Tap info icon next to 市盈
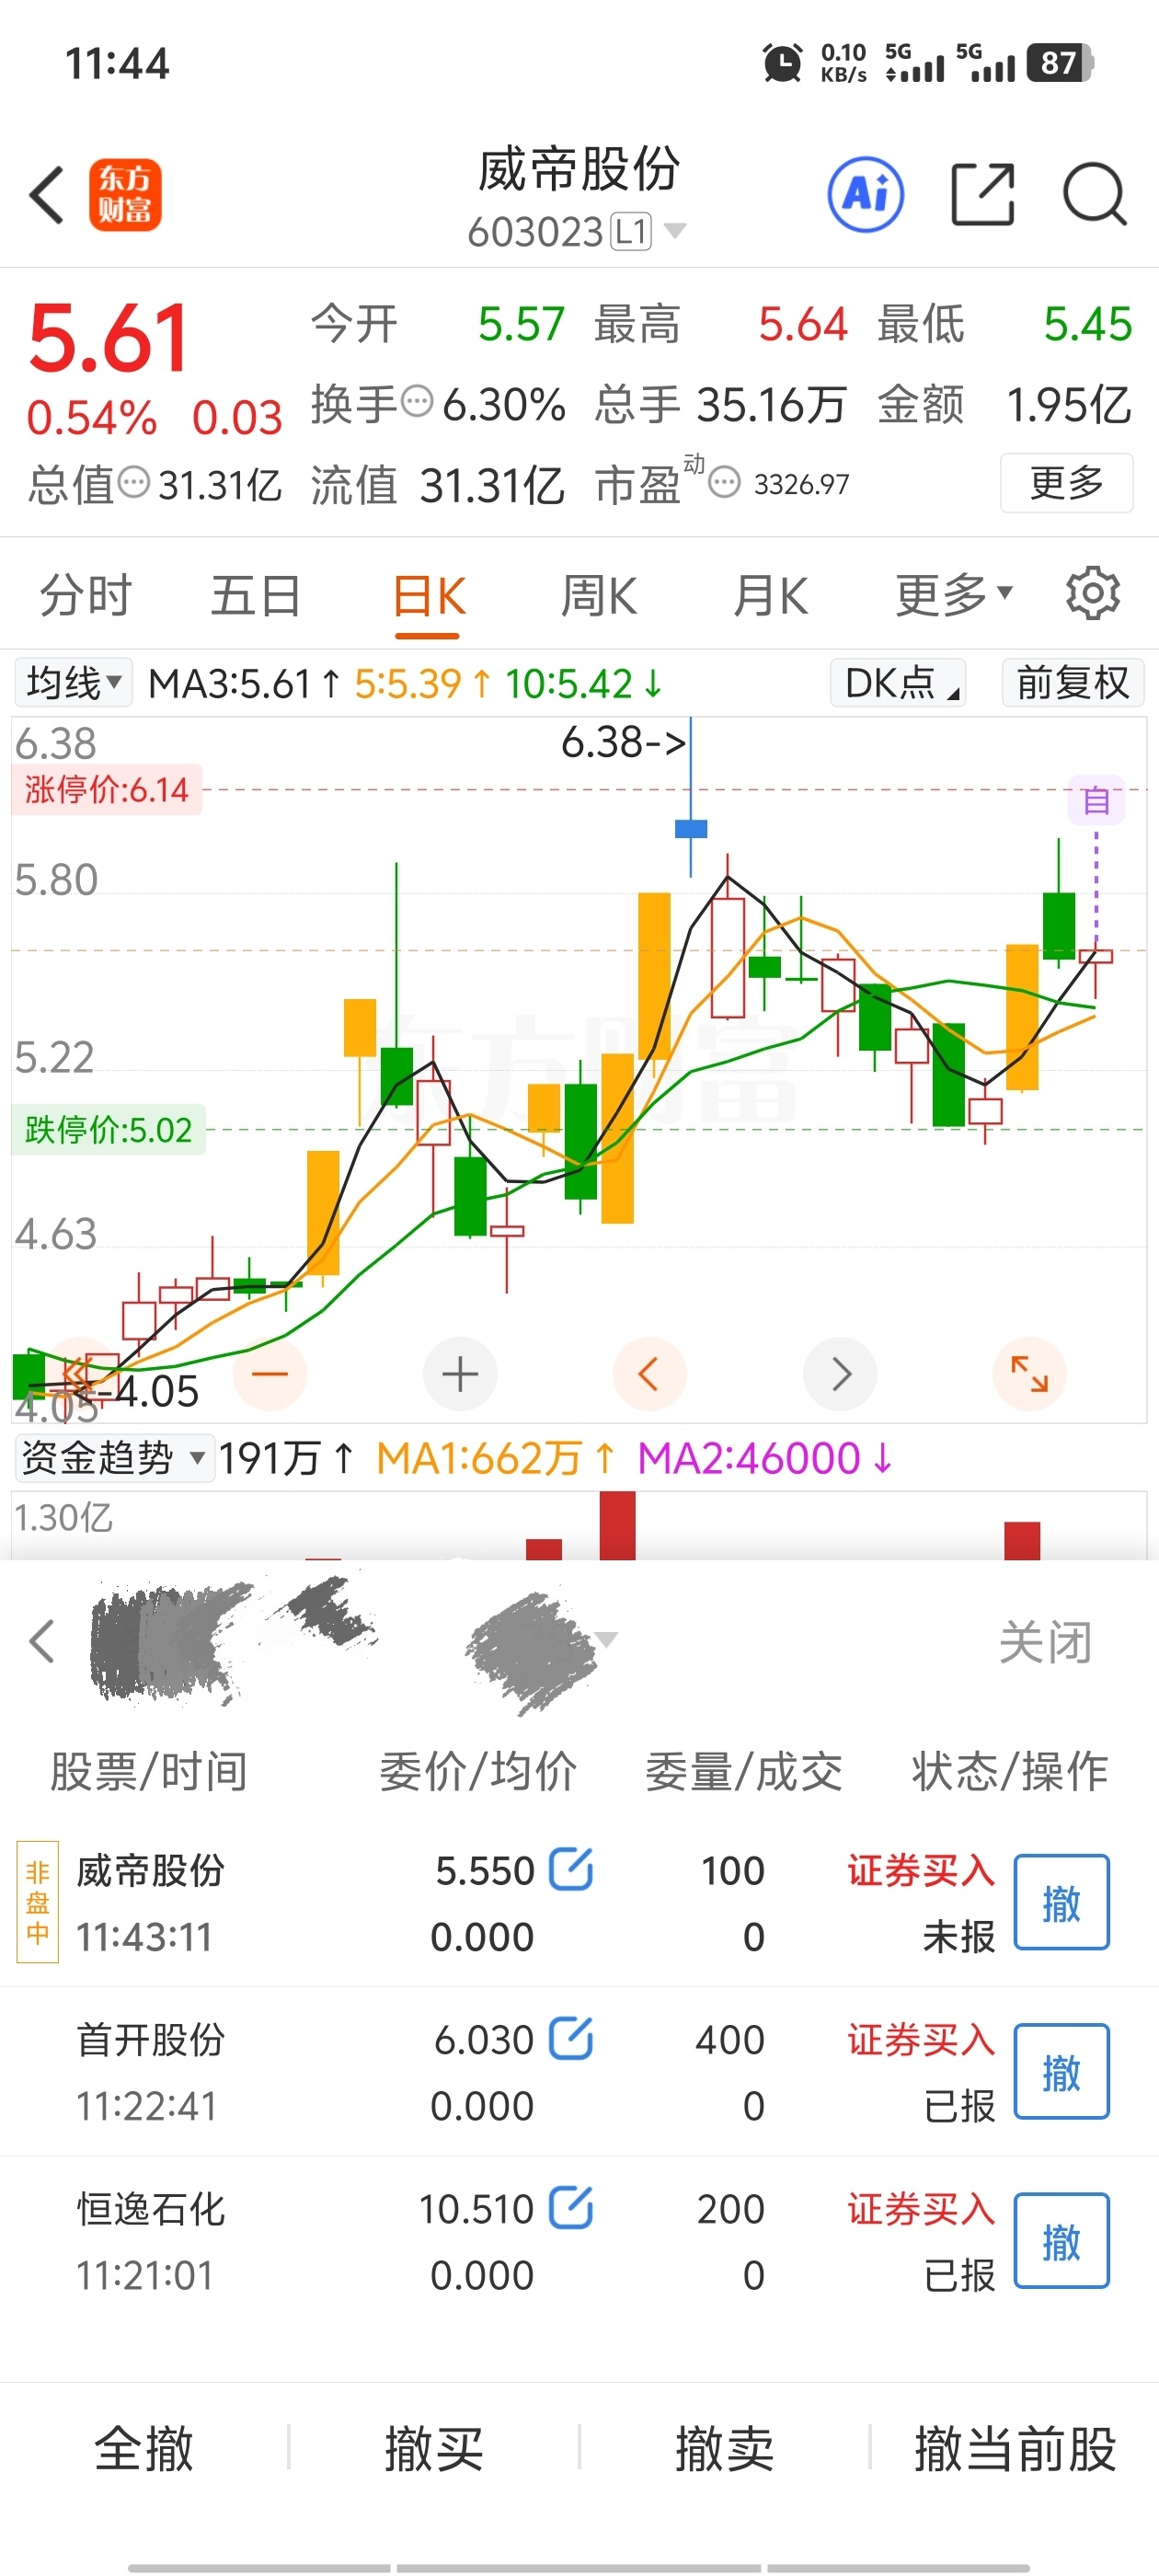The image size is (1159, 2576). (x=724, y=483)
